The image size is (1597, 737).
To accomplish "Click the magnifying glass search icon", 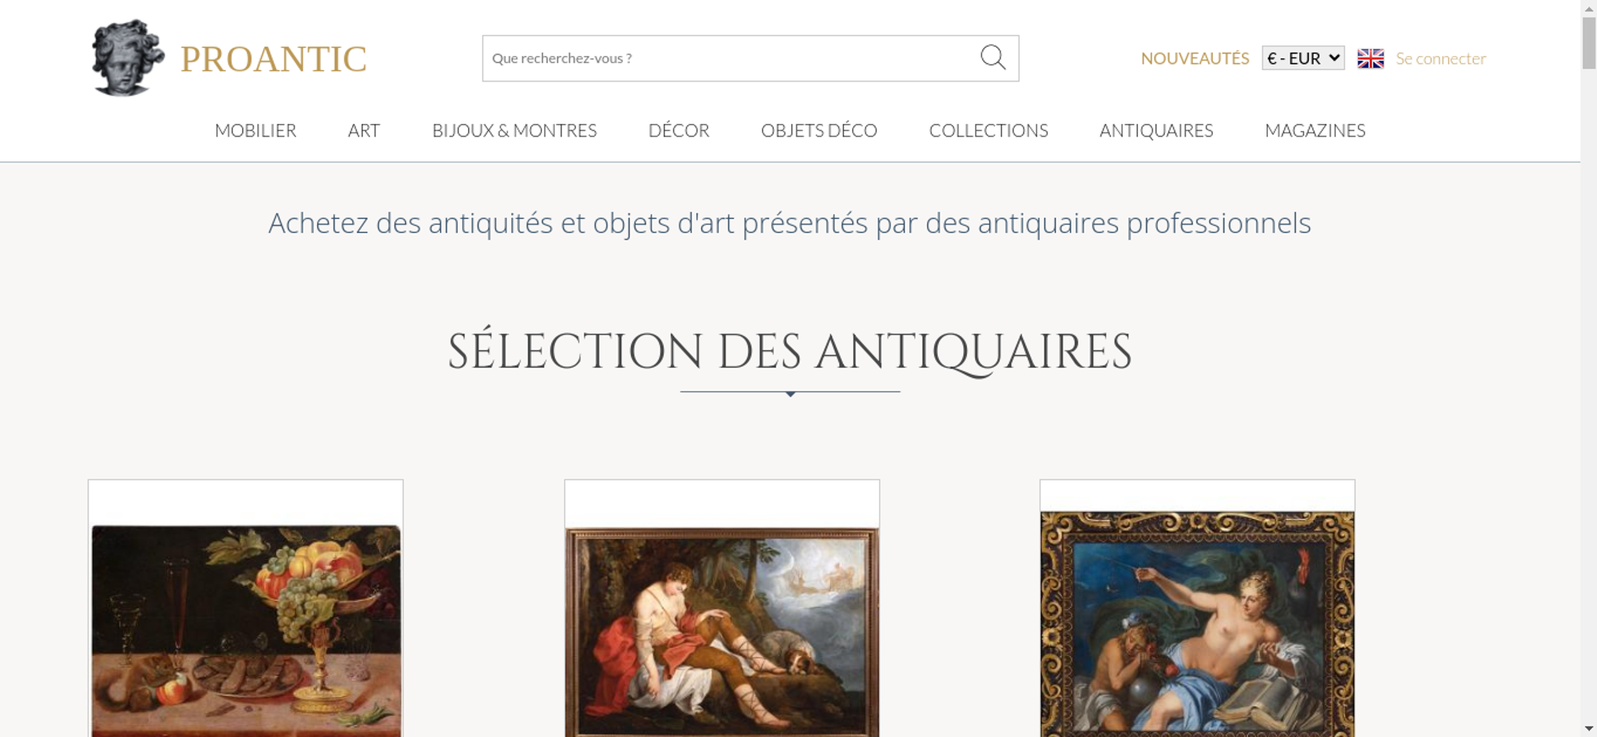I will (993, 57).
